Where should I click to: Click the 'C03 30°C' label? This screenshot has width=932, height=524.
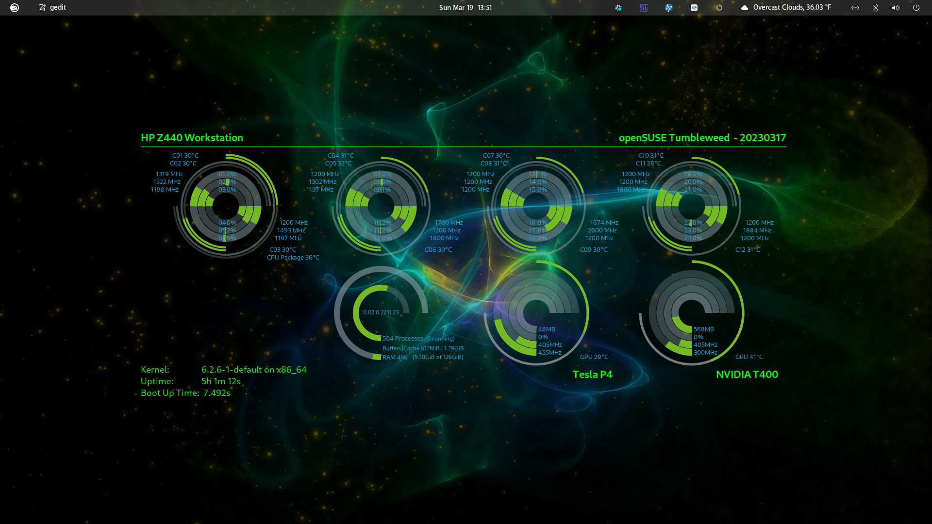coord(283,250)
